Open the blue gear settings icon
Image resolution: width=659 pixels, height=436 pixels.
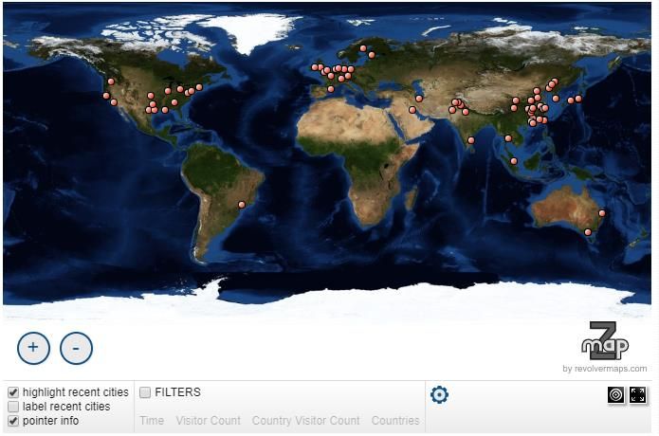point(439,395)
